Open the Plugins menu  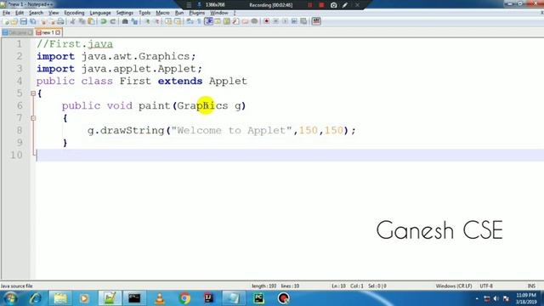[196, 13]
